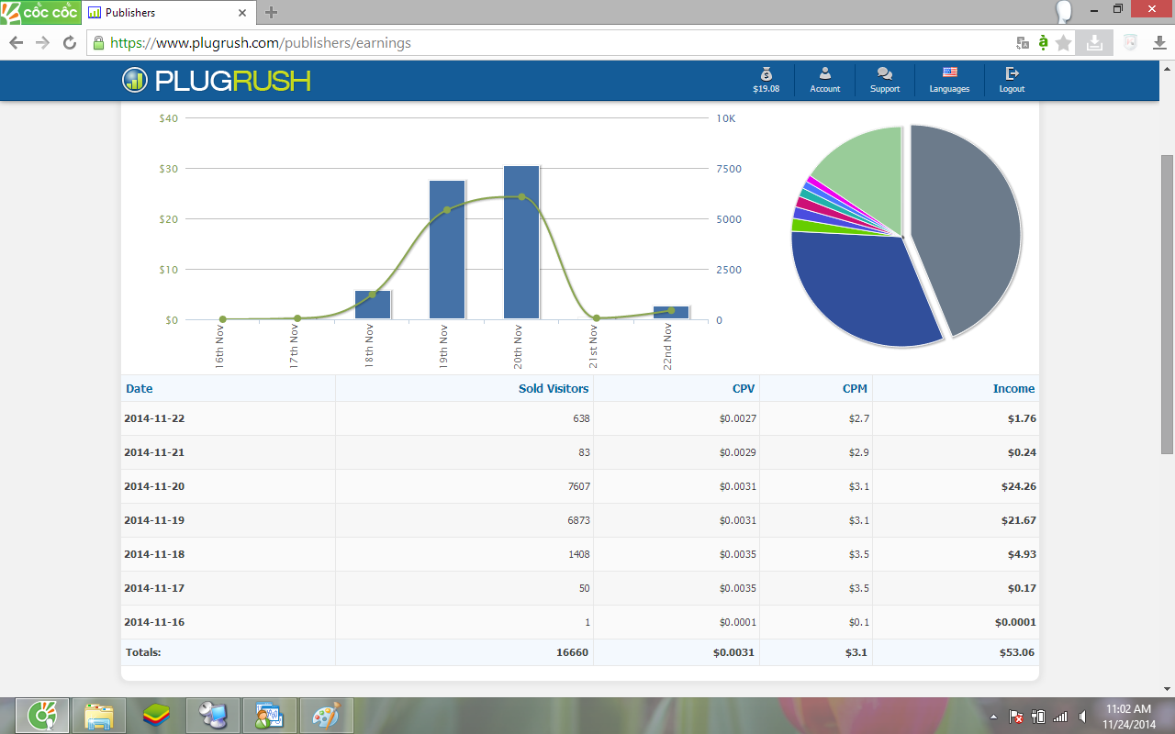This screenshot has height=734, width=1175.
Task: Click the translate page icon in address bar
Action: [x=1023, y=43]
